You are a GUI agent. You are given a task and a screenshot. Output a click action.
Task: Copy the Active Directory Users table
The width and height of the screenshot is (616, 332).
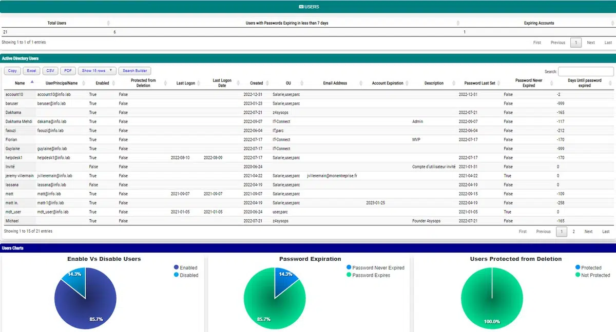point(12,70)
